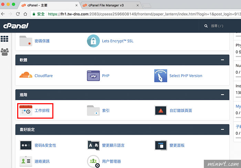Viewport: 241px width, 168px height.
Task: Open the 索引 folder icon
Action: [93, 110]
